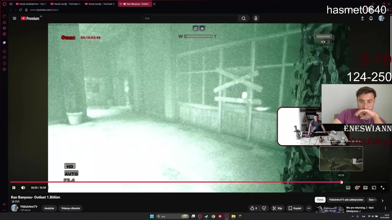Show more filter chips with the arrow

coord(382,201)
